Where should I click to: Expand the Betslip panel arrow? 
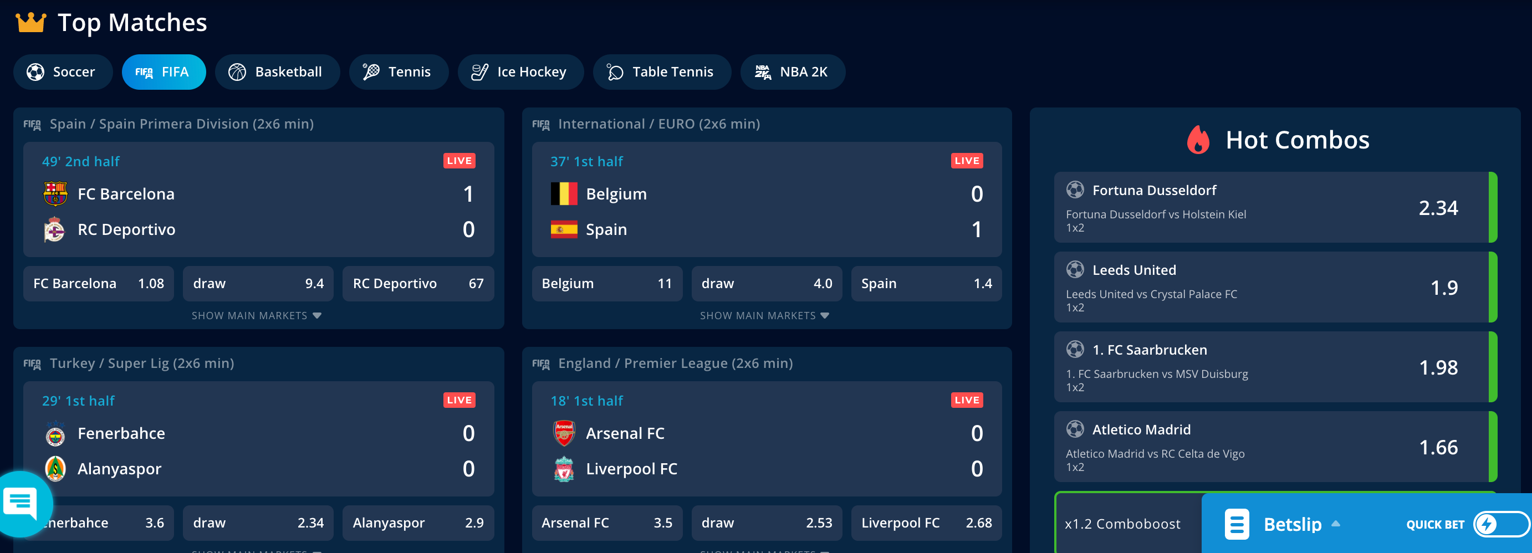point(1336,524)
